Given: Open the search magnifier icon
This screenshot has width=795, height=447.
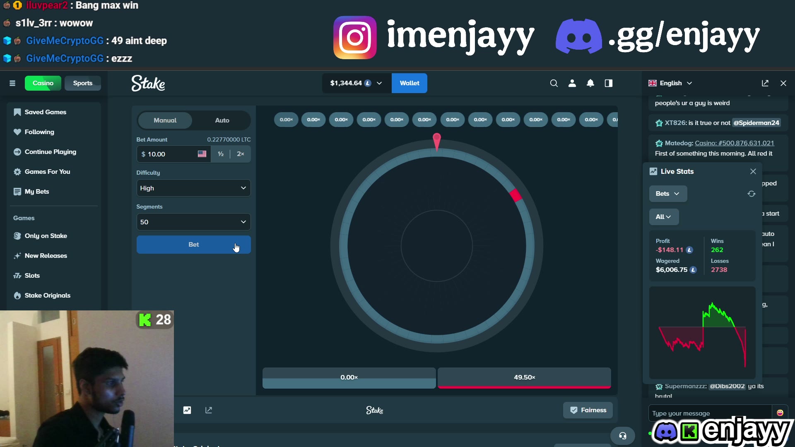Looking at the screenshot, I should pos(554,83).
